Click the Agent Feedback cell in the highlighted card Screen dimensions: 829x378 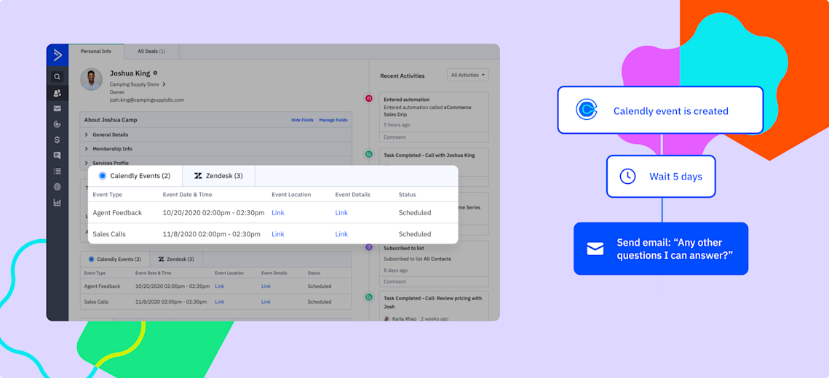tap(117, 213)
